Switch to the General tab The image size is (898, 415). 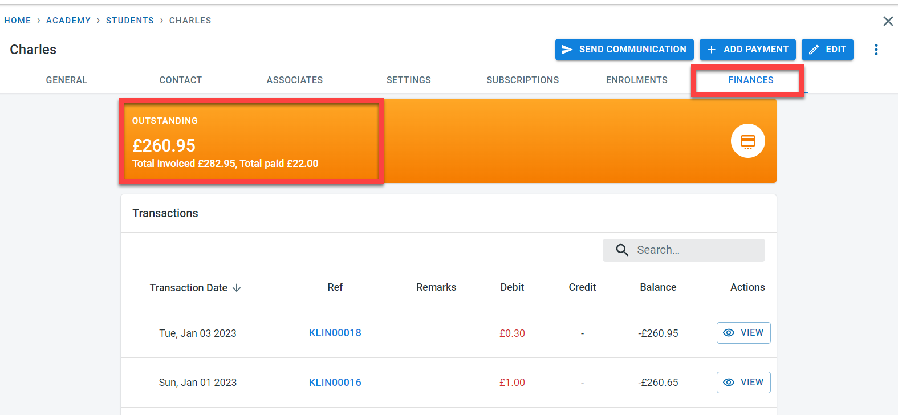coord(67,80)
